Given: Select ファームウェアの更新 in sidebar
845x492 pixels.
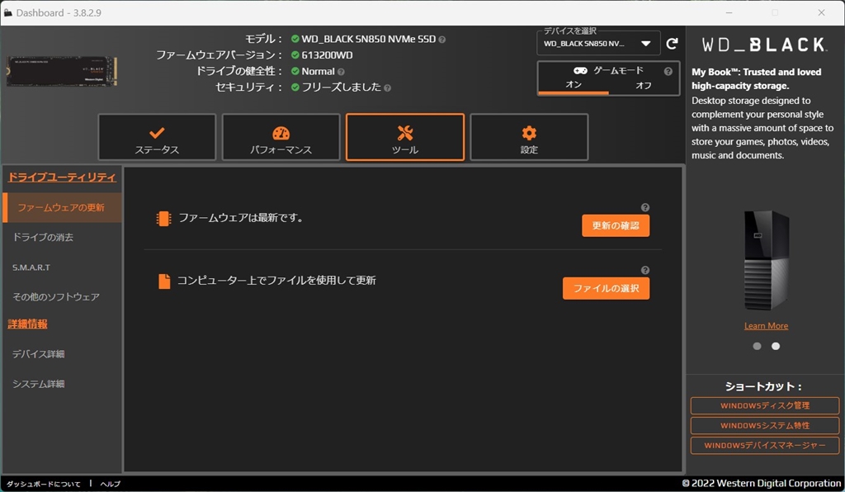Looking at the screenshot, I should 62,207.
